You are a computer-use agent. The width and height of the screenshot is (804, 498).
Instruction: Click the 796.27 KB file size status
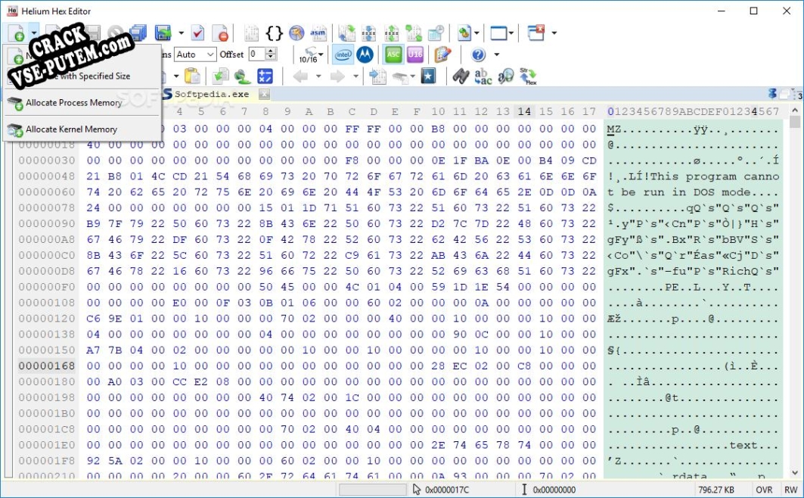(x=716, y=490)
